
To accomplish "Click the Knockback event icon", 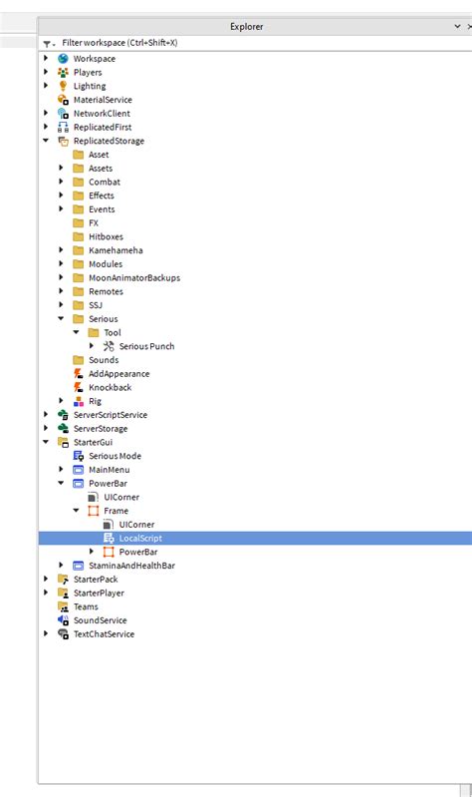I will (78, 387).
